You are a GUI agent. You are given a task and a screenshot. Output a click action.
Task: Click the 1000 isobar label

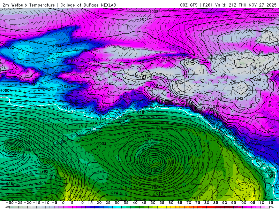pos(153,140)
